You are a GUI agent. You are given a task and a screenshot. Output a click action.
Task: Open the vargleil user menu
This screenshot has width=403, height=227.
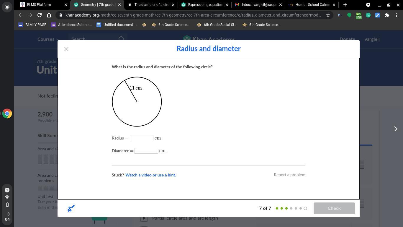372,39
